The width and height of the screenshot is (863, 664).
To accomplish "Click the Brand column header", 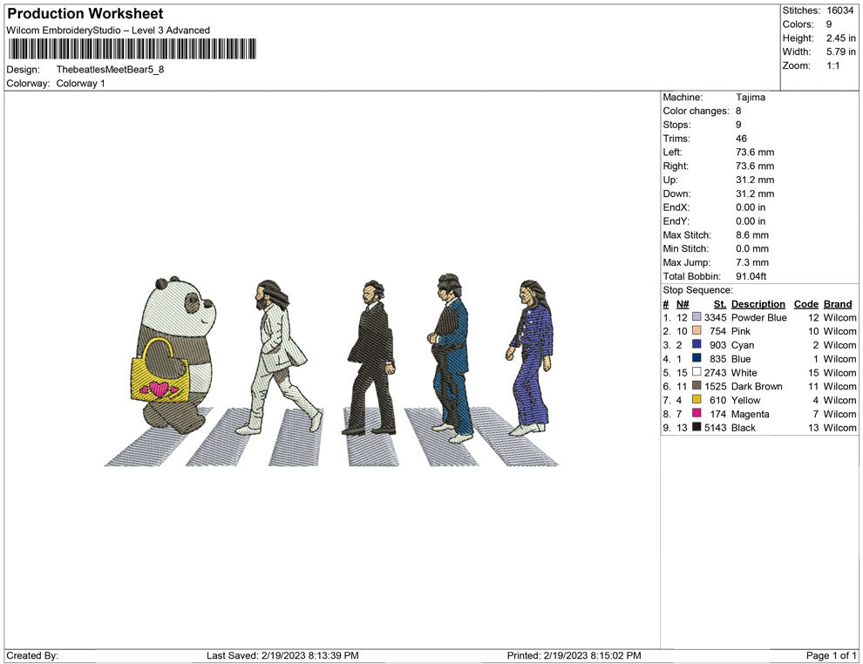I will (838, 303).
